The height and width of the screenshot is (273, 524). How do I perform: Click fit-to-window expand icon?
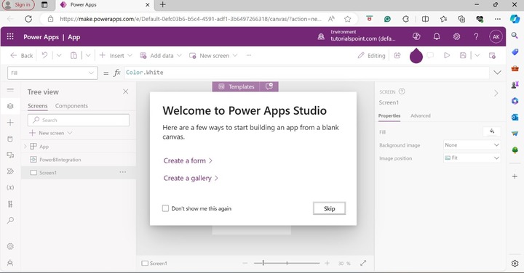point(363,263)
